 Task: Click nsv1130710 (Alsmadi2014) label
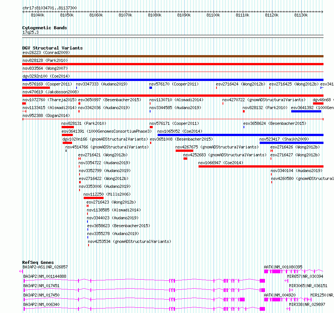click(176, 100)
